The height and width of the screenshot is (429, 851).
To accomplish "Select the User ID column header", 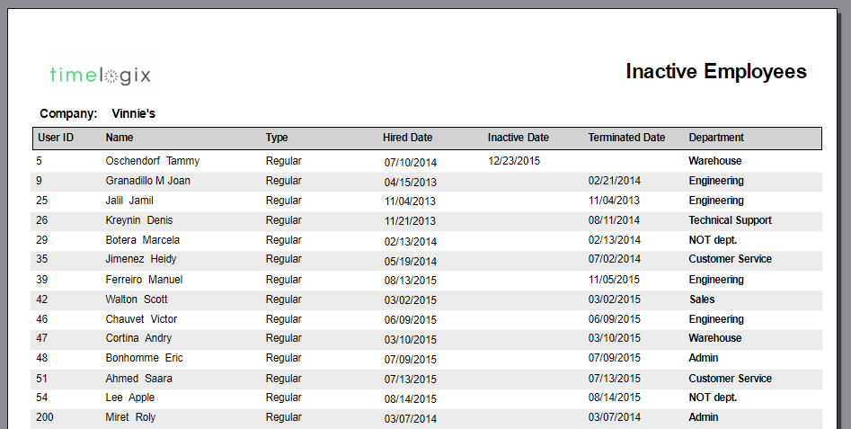I will 56,138.
